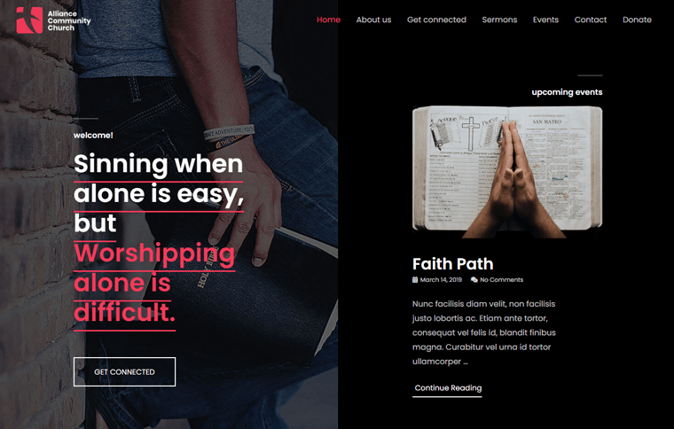Click the welcome! label above the headline

point(93,136)
